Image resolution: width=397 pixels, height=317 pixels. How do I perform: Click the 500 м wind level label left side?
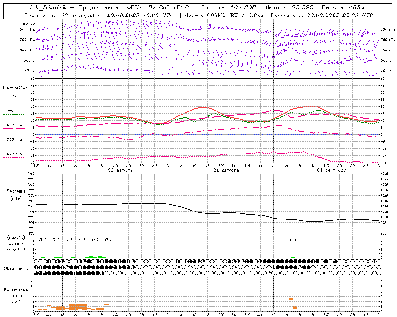(29, 60)
